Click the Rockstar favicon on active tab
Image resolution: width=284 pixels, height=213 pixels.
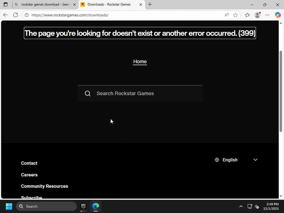tap(83, 4)
